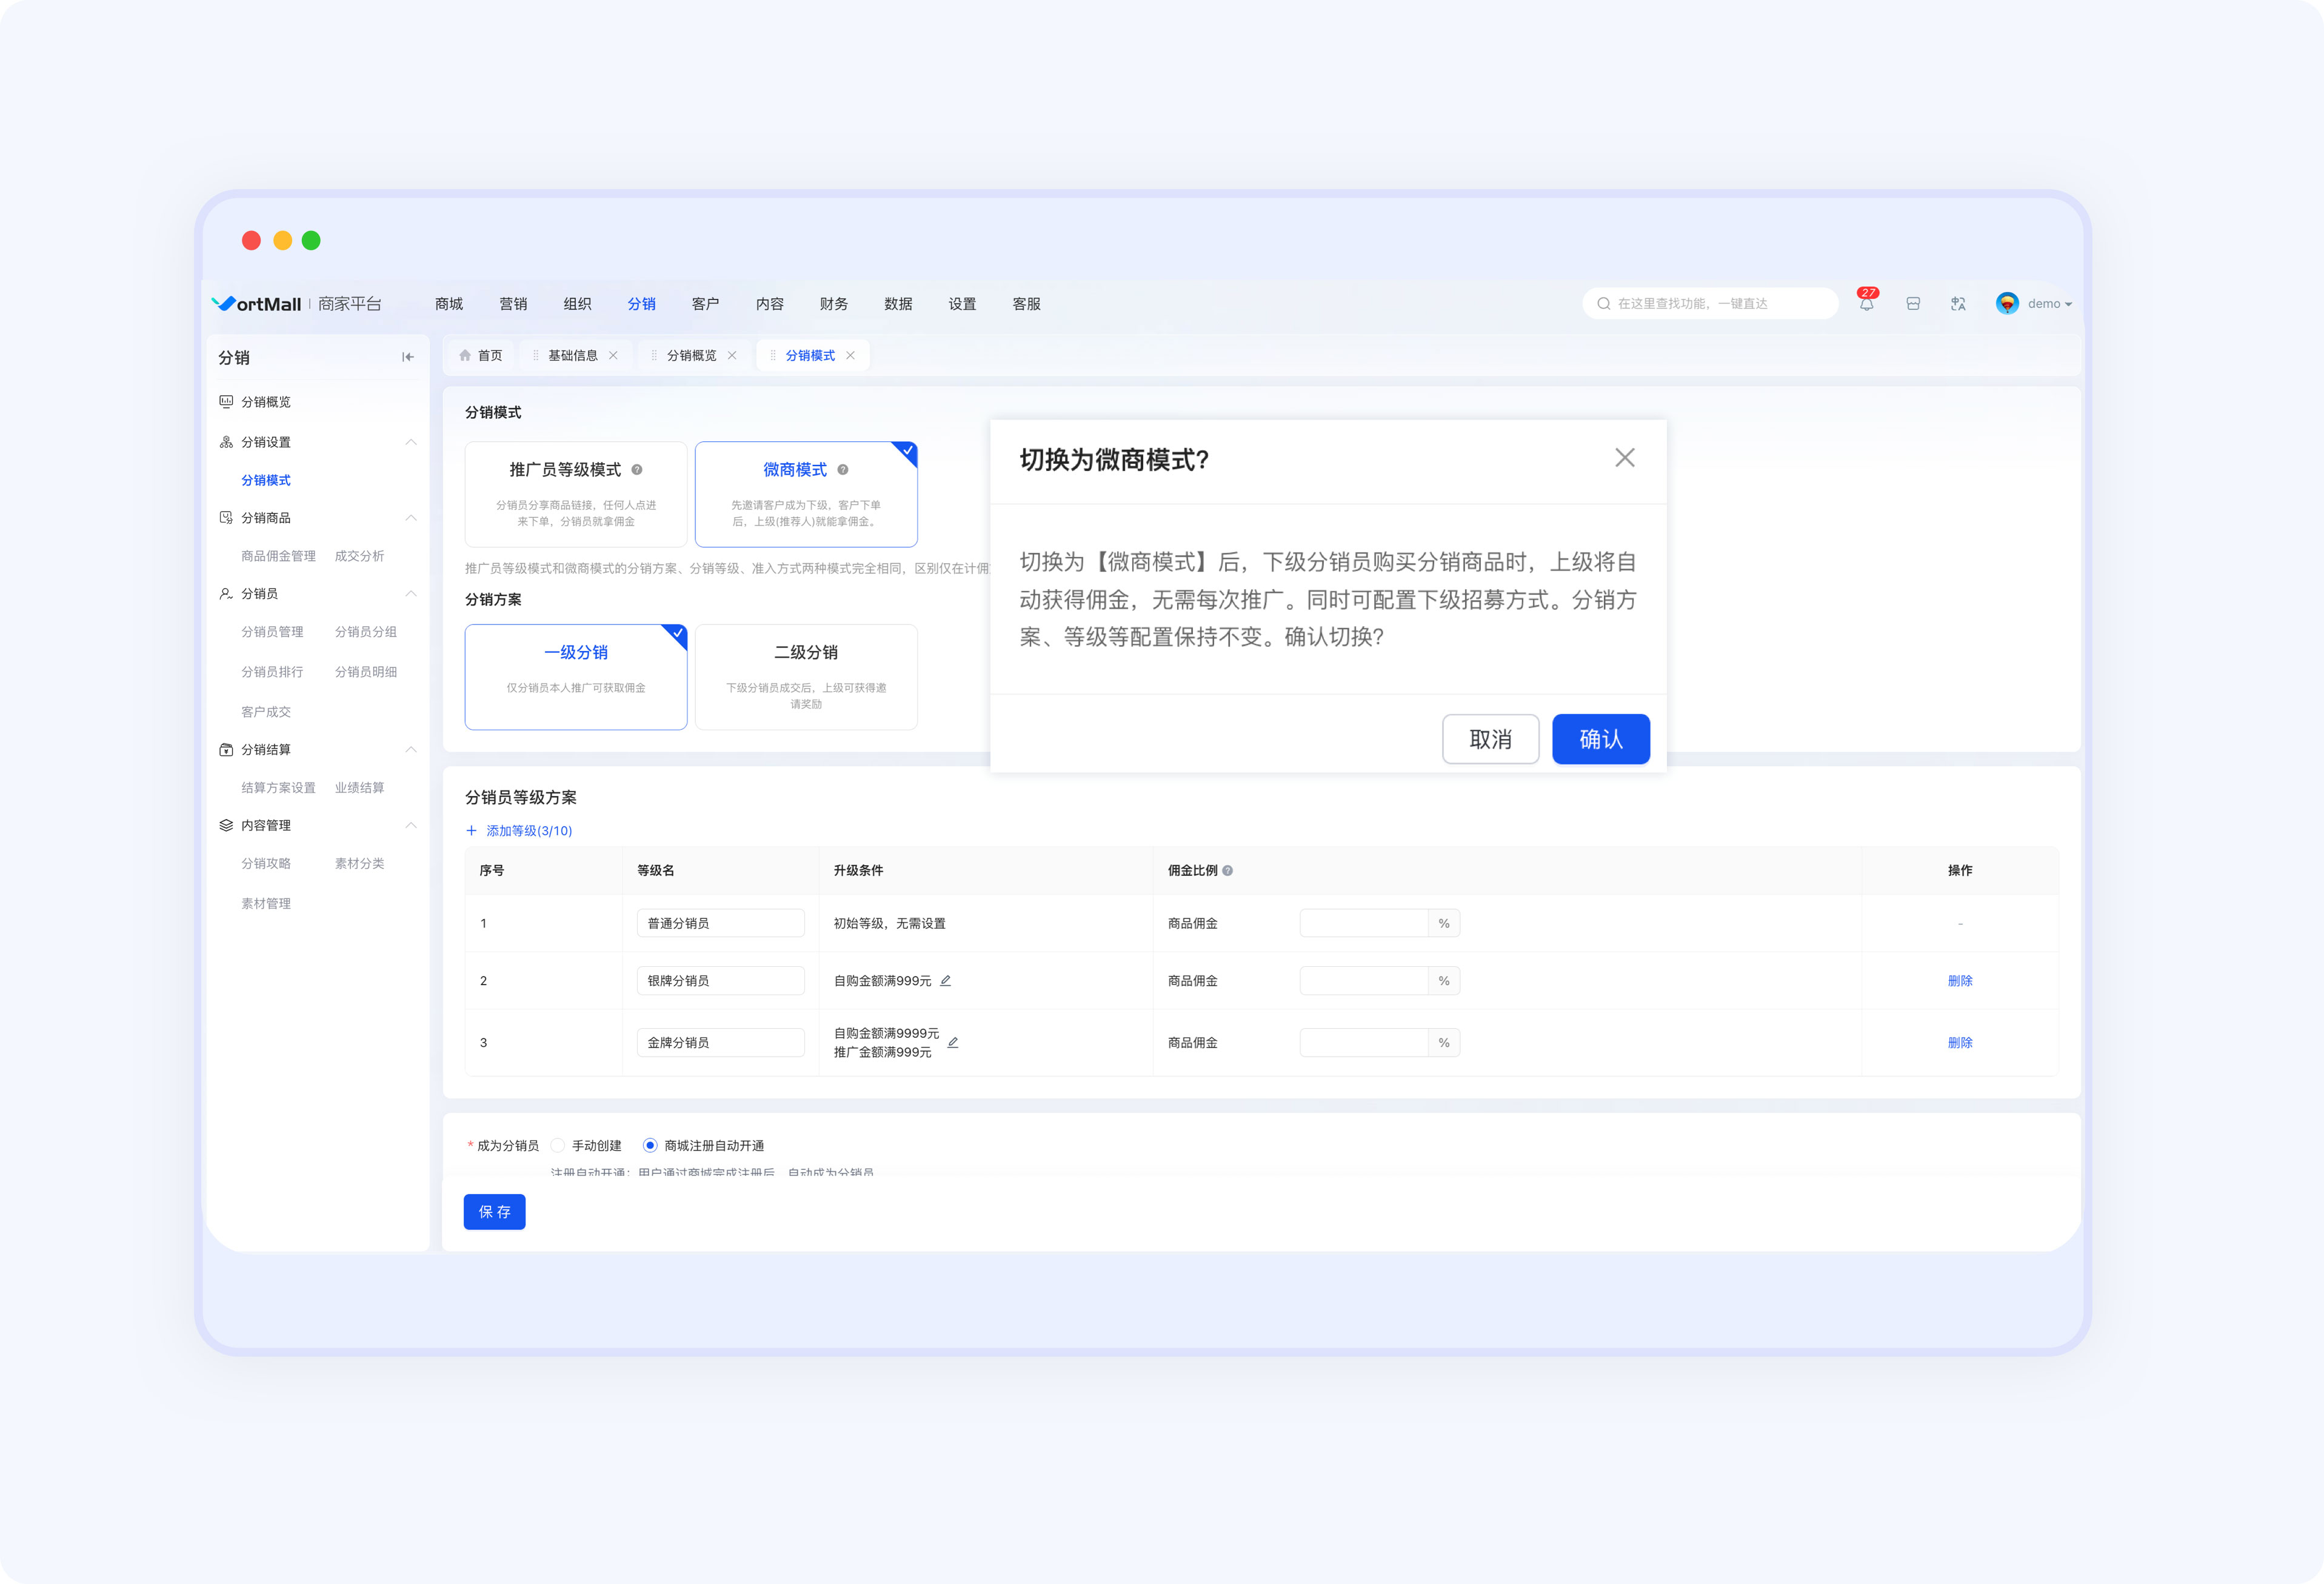Select the 商城注册自动开通 radio option
Screen dimensions: 2324x1584
coord(650,1146)
